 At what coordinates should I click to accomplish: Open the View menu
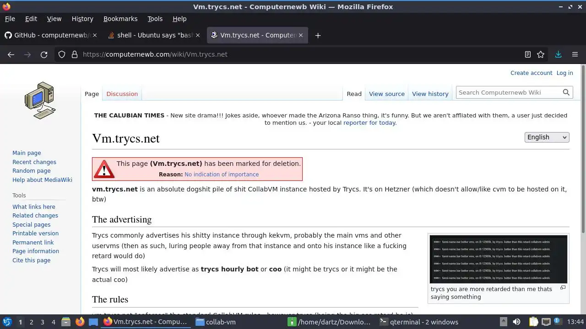tap(54, 19)
